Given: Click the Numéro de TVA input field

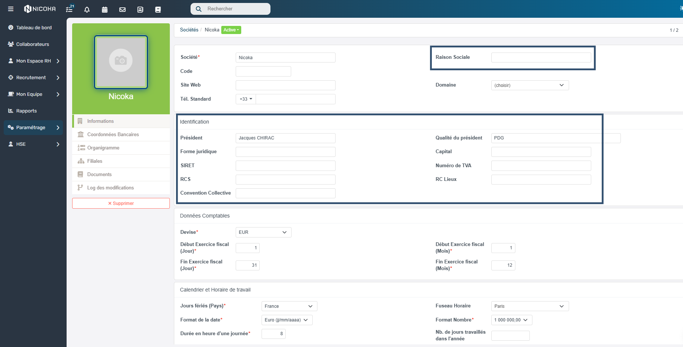Looking at the screenshot, I should (541, 165).
